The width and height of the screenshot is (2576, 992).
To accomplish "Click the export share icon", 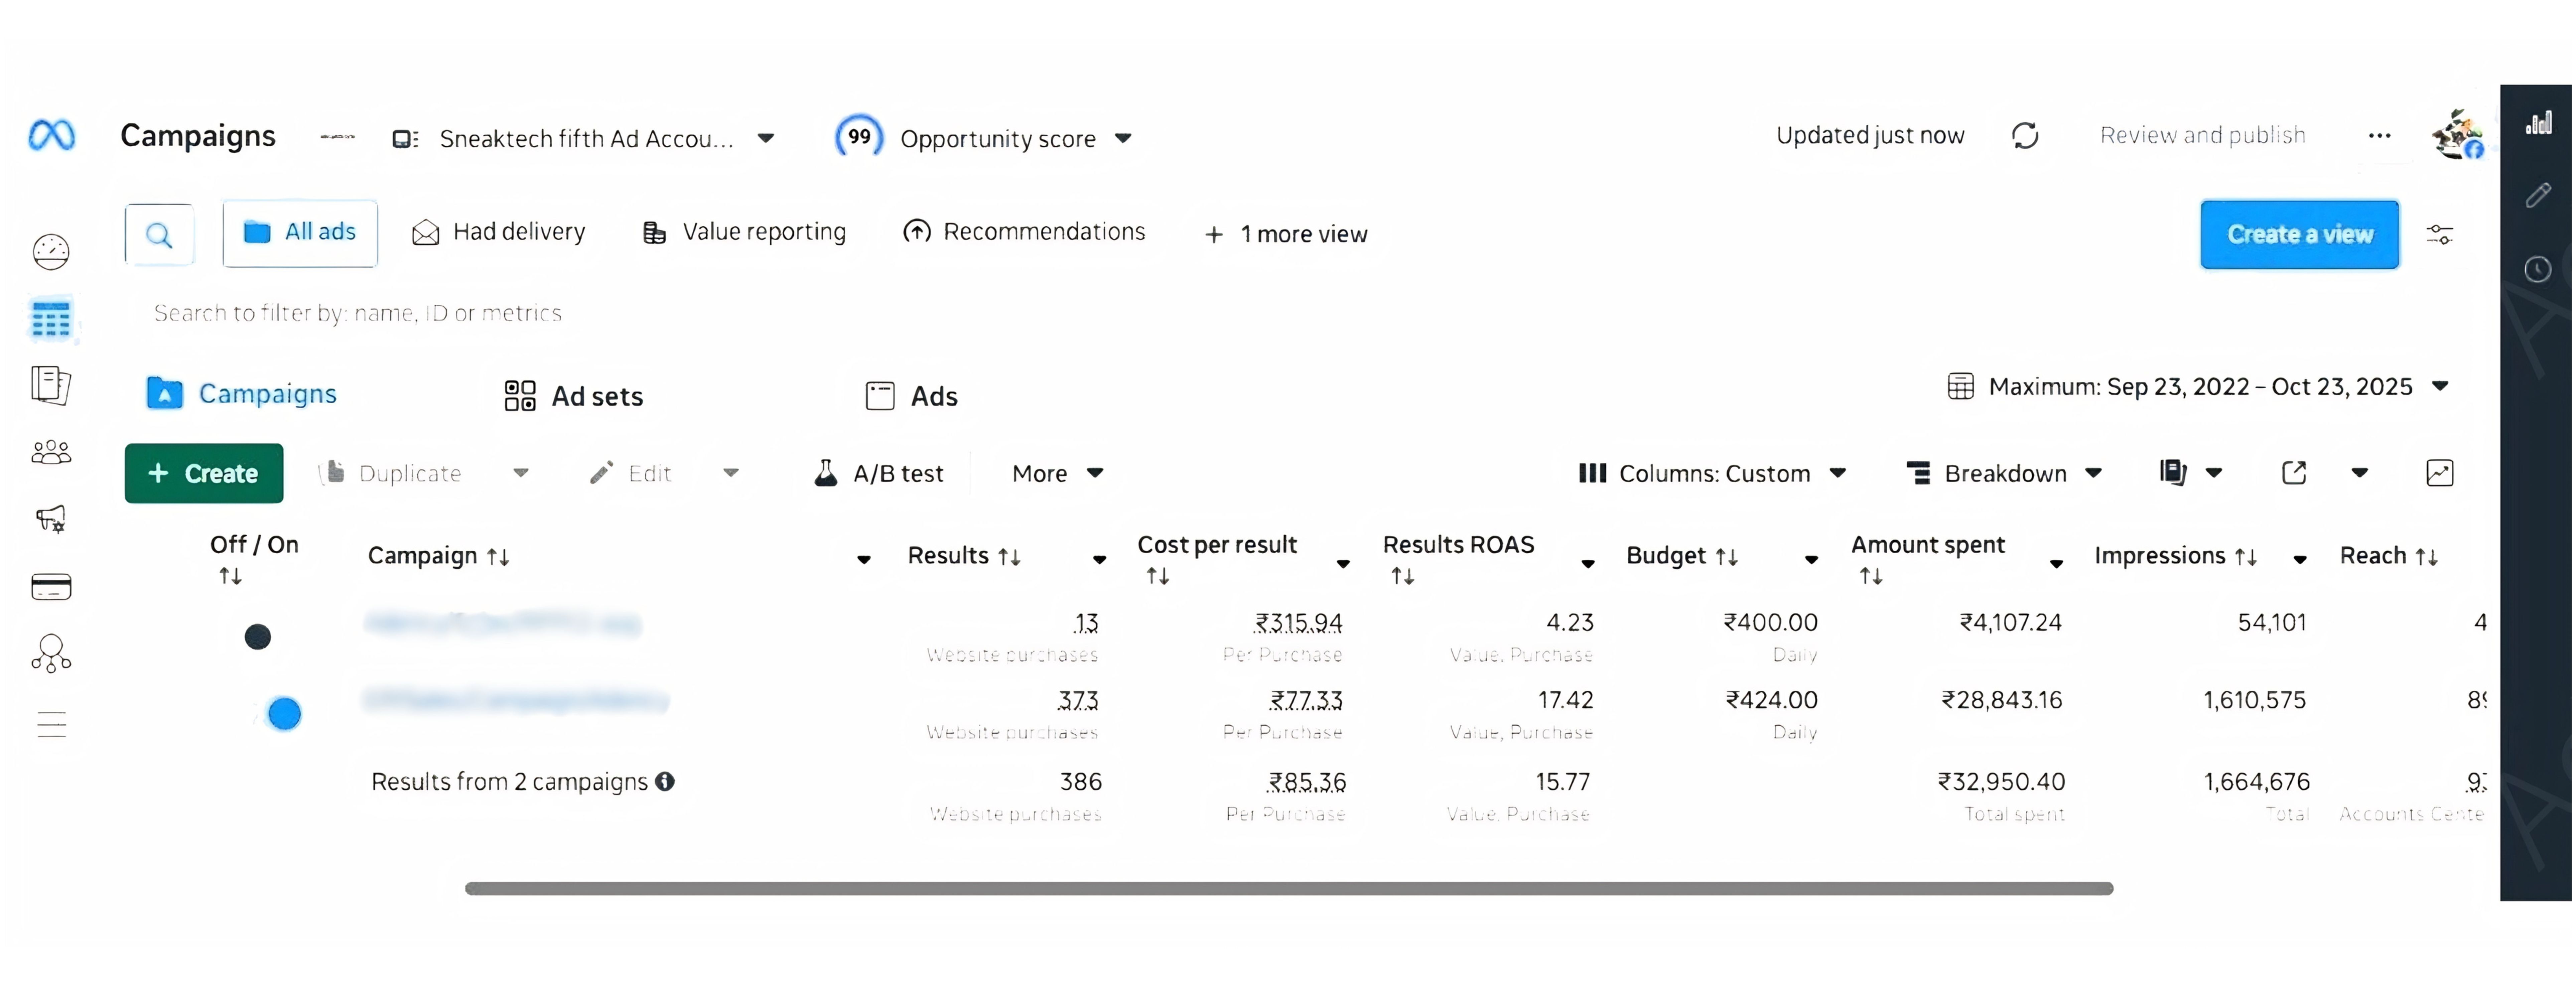I will pyautogui.click(x=2294, y=473).
